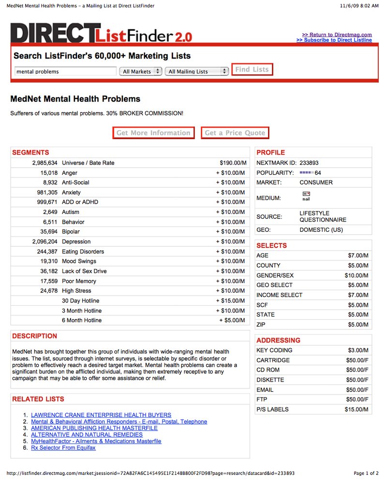Image resolution: width=387 pixels, height=484 pixels.
Task: Select the Lack of Sex Drive segment
Action: (130, 271)
